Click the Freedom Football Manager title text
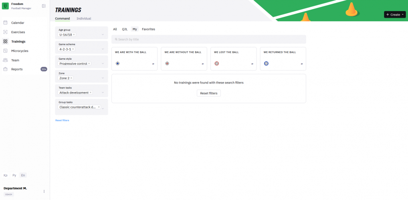Viewport: 408px width, 200px height. click(x=21, y=6)
